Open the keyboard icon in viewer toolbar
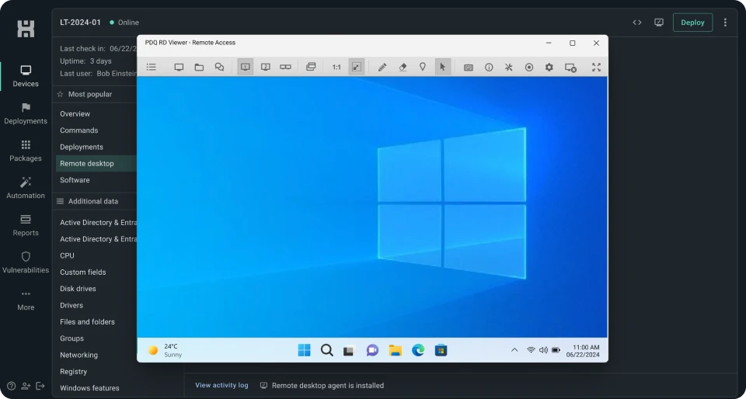 pos(468,68)
